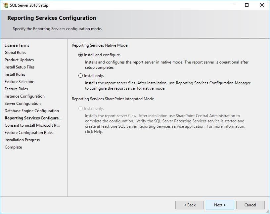Open the License Terms step
This screenshot has width=270, height=214.
(x=17, y=45)
